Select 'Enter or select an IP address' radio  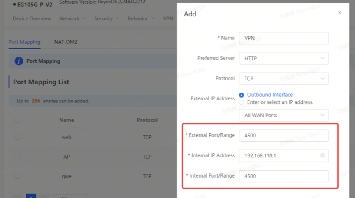241,102
